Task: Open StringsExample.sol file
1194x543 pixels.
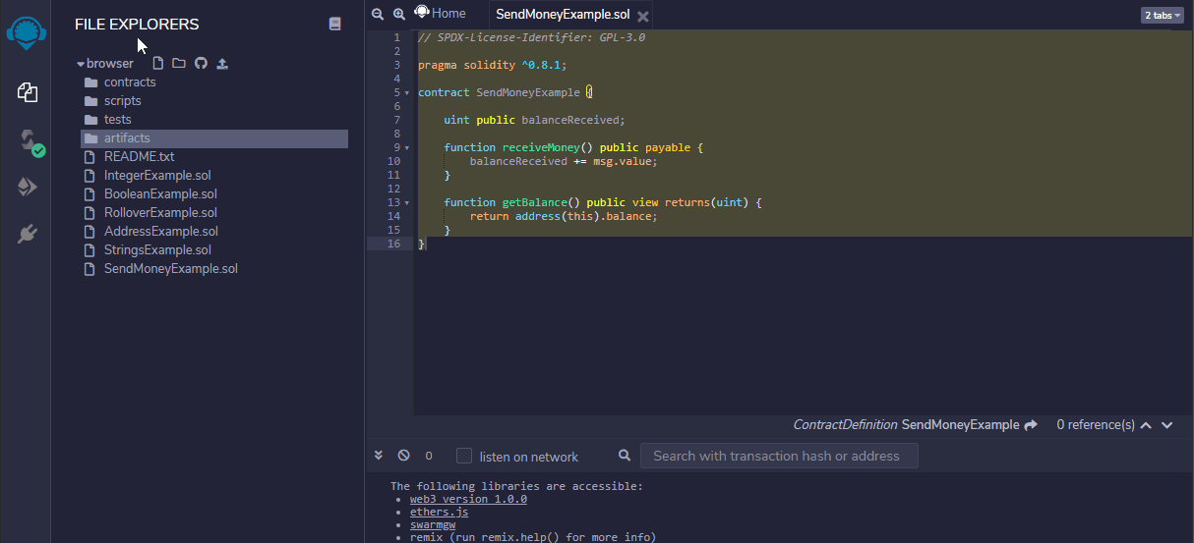Action: pos(157,250)
